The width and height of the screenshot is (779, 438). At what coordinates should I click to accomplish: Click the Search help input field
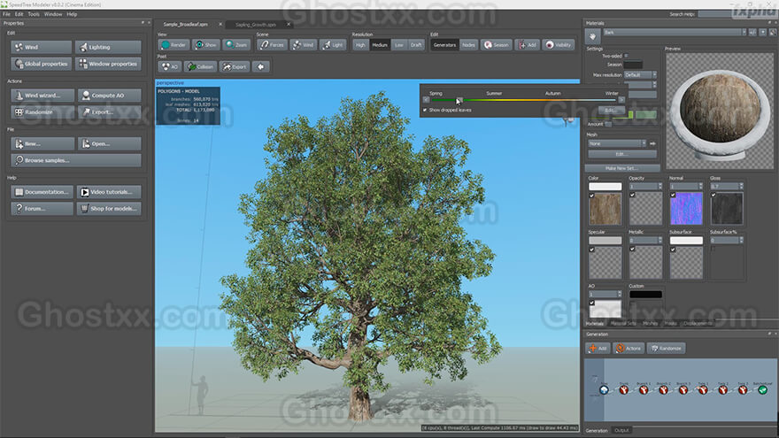[x=737, y=14]
